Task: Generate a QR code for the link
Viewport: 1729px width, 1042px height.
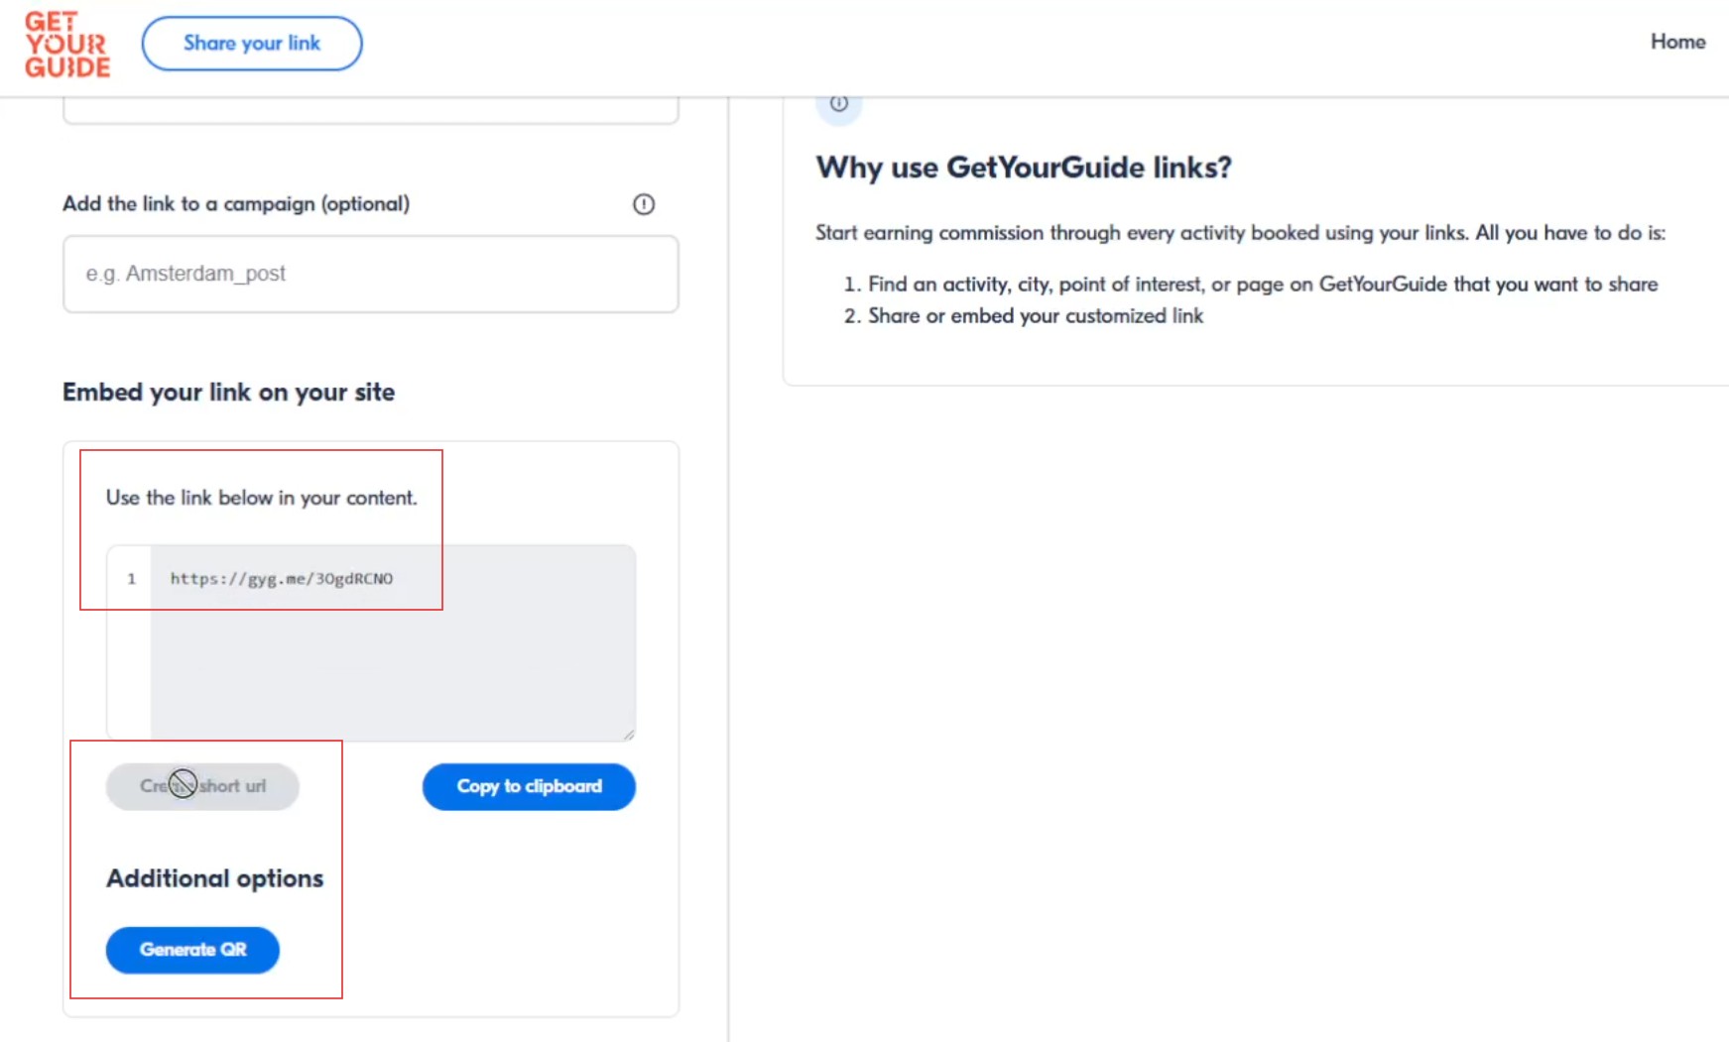Action: coord(192,950)
